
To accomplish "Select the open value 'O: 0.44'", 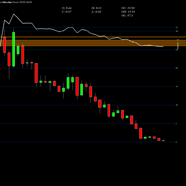I will pos(67,8).
